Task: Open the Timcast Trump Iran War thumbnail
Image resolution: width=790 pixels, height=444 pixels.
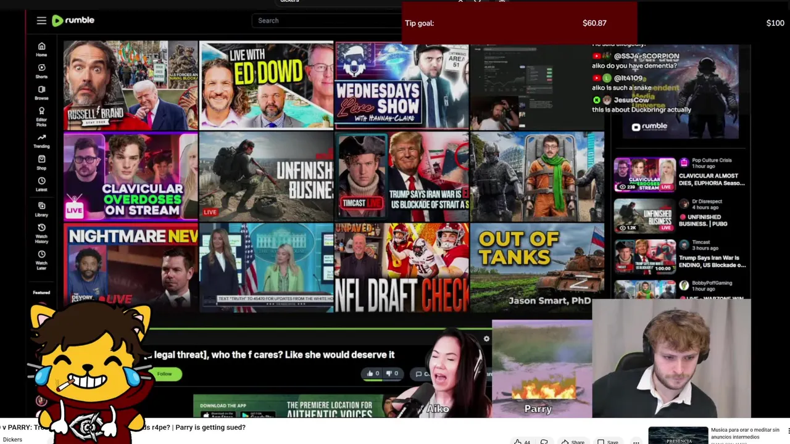Action: (x=402, y=176)
